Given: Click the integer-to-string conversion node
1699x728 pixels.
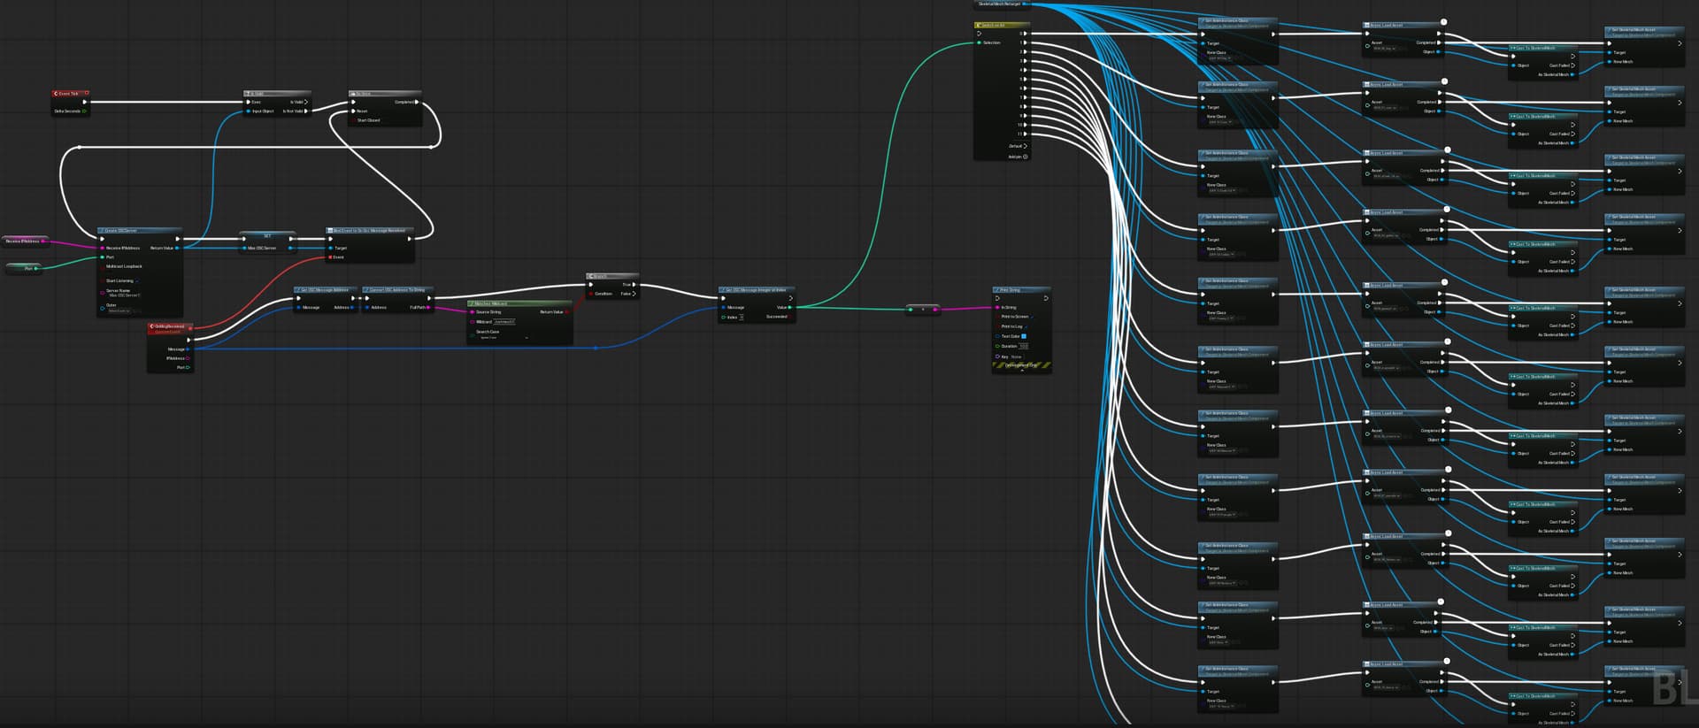Looking at the screenshot, I should [923, 309].
